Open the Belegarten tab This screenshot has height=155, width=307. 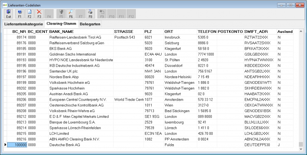[90, 24]
